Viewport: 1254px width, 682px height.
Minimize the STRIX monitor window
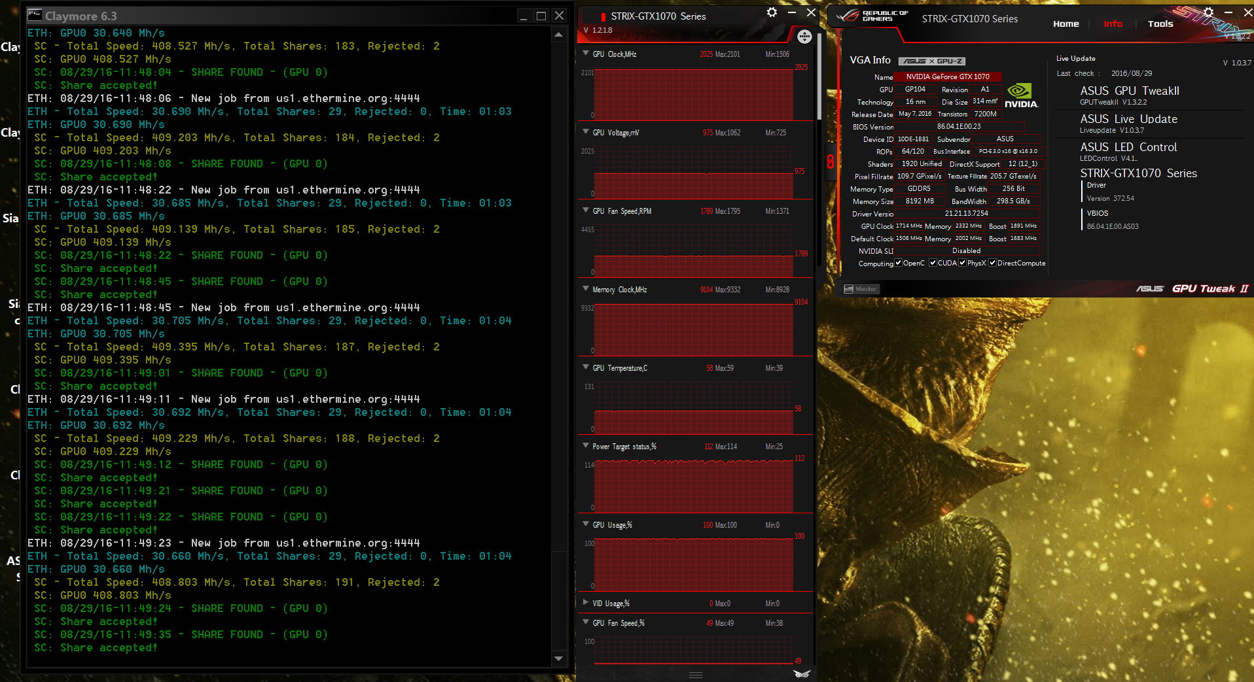(792, 12)
